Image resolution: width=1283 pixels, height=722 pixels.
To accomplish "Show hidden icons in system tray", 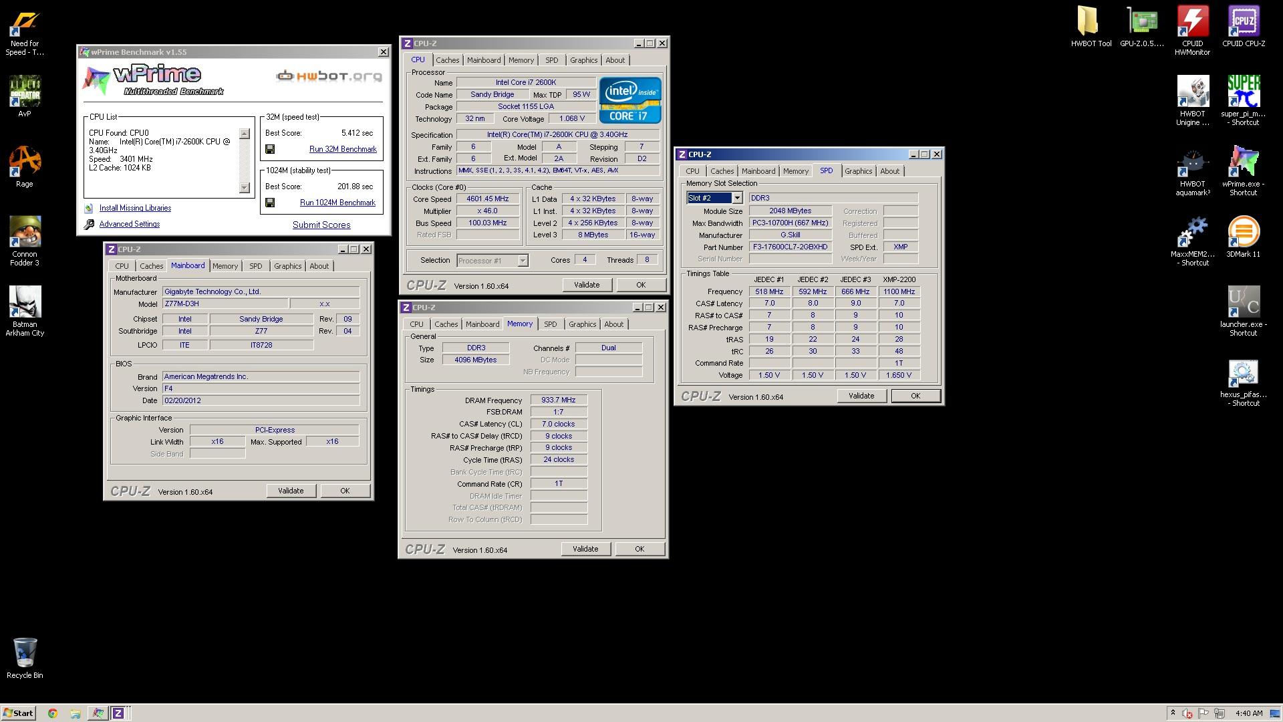I will 1172,713.
